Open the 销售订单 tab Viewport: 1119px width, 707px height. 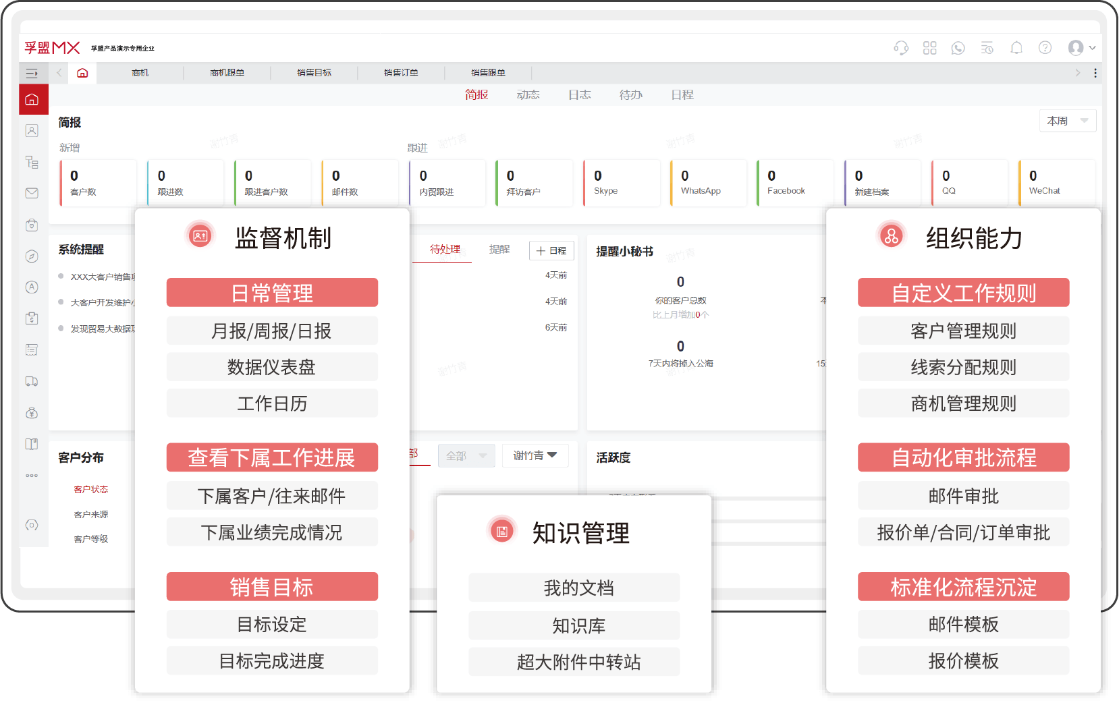(x=401, y=72)
